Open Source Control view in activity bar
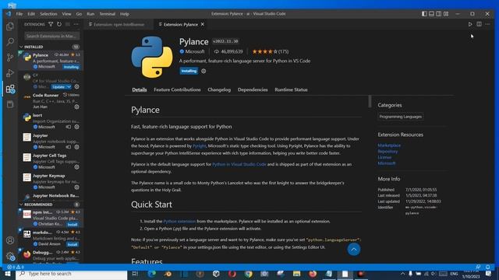 [x=10, y=57]
